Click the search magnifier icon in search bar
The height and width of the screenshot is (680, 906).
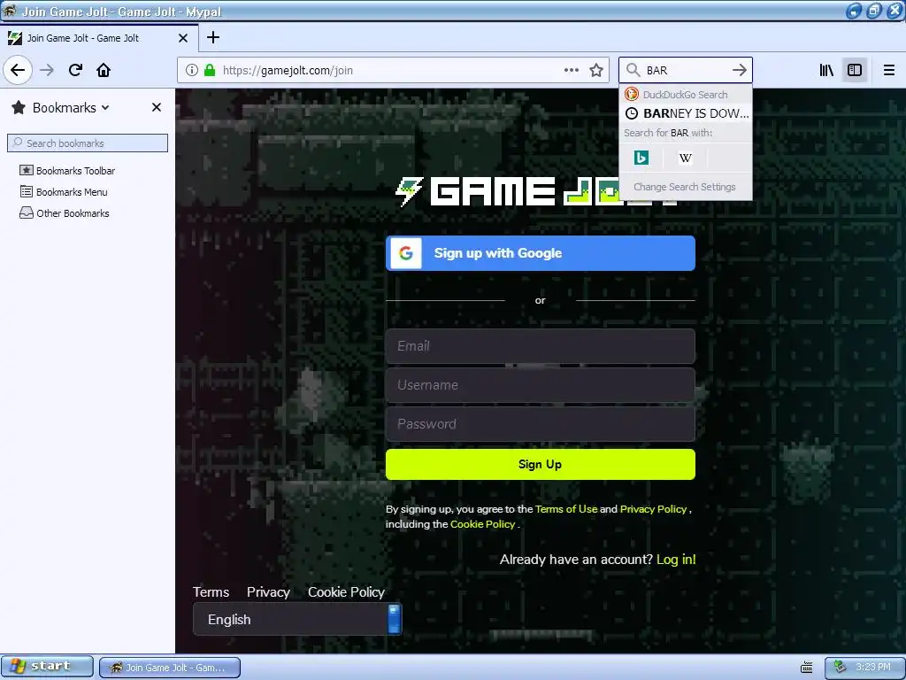coord(633,70)
